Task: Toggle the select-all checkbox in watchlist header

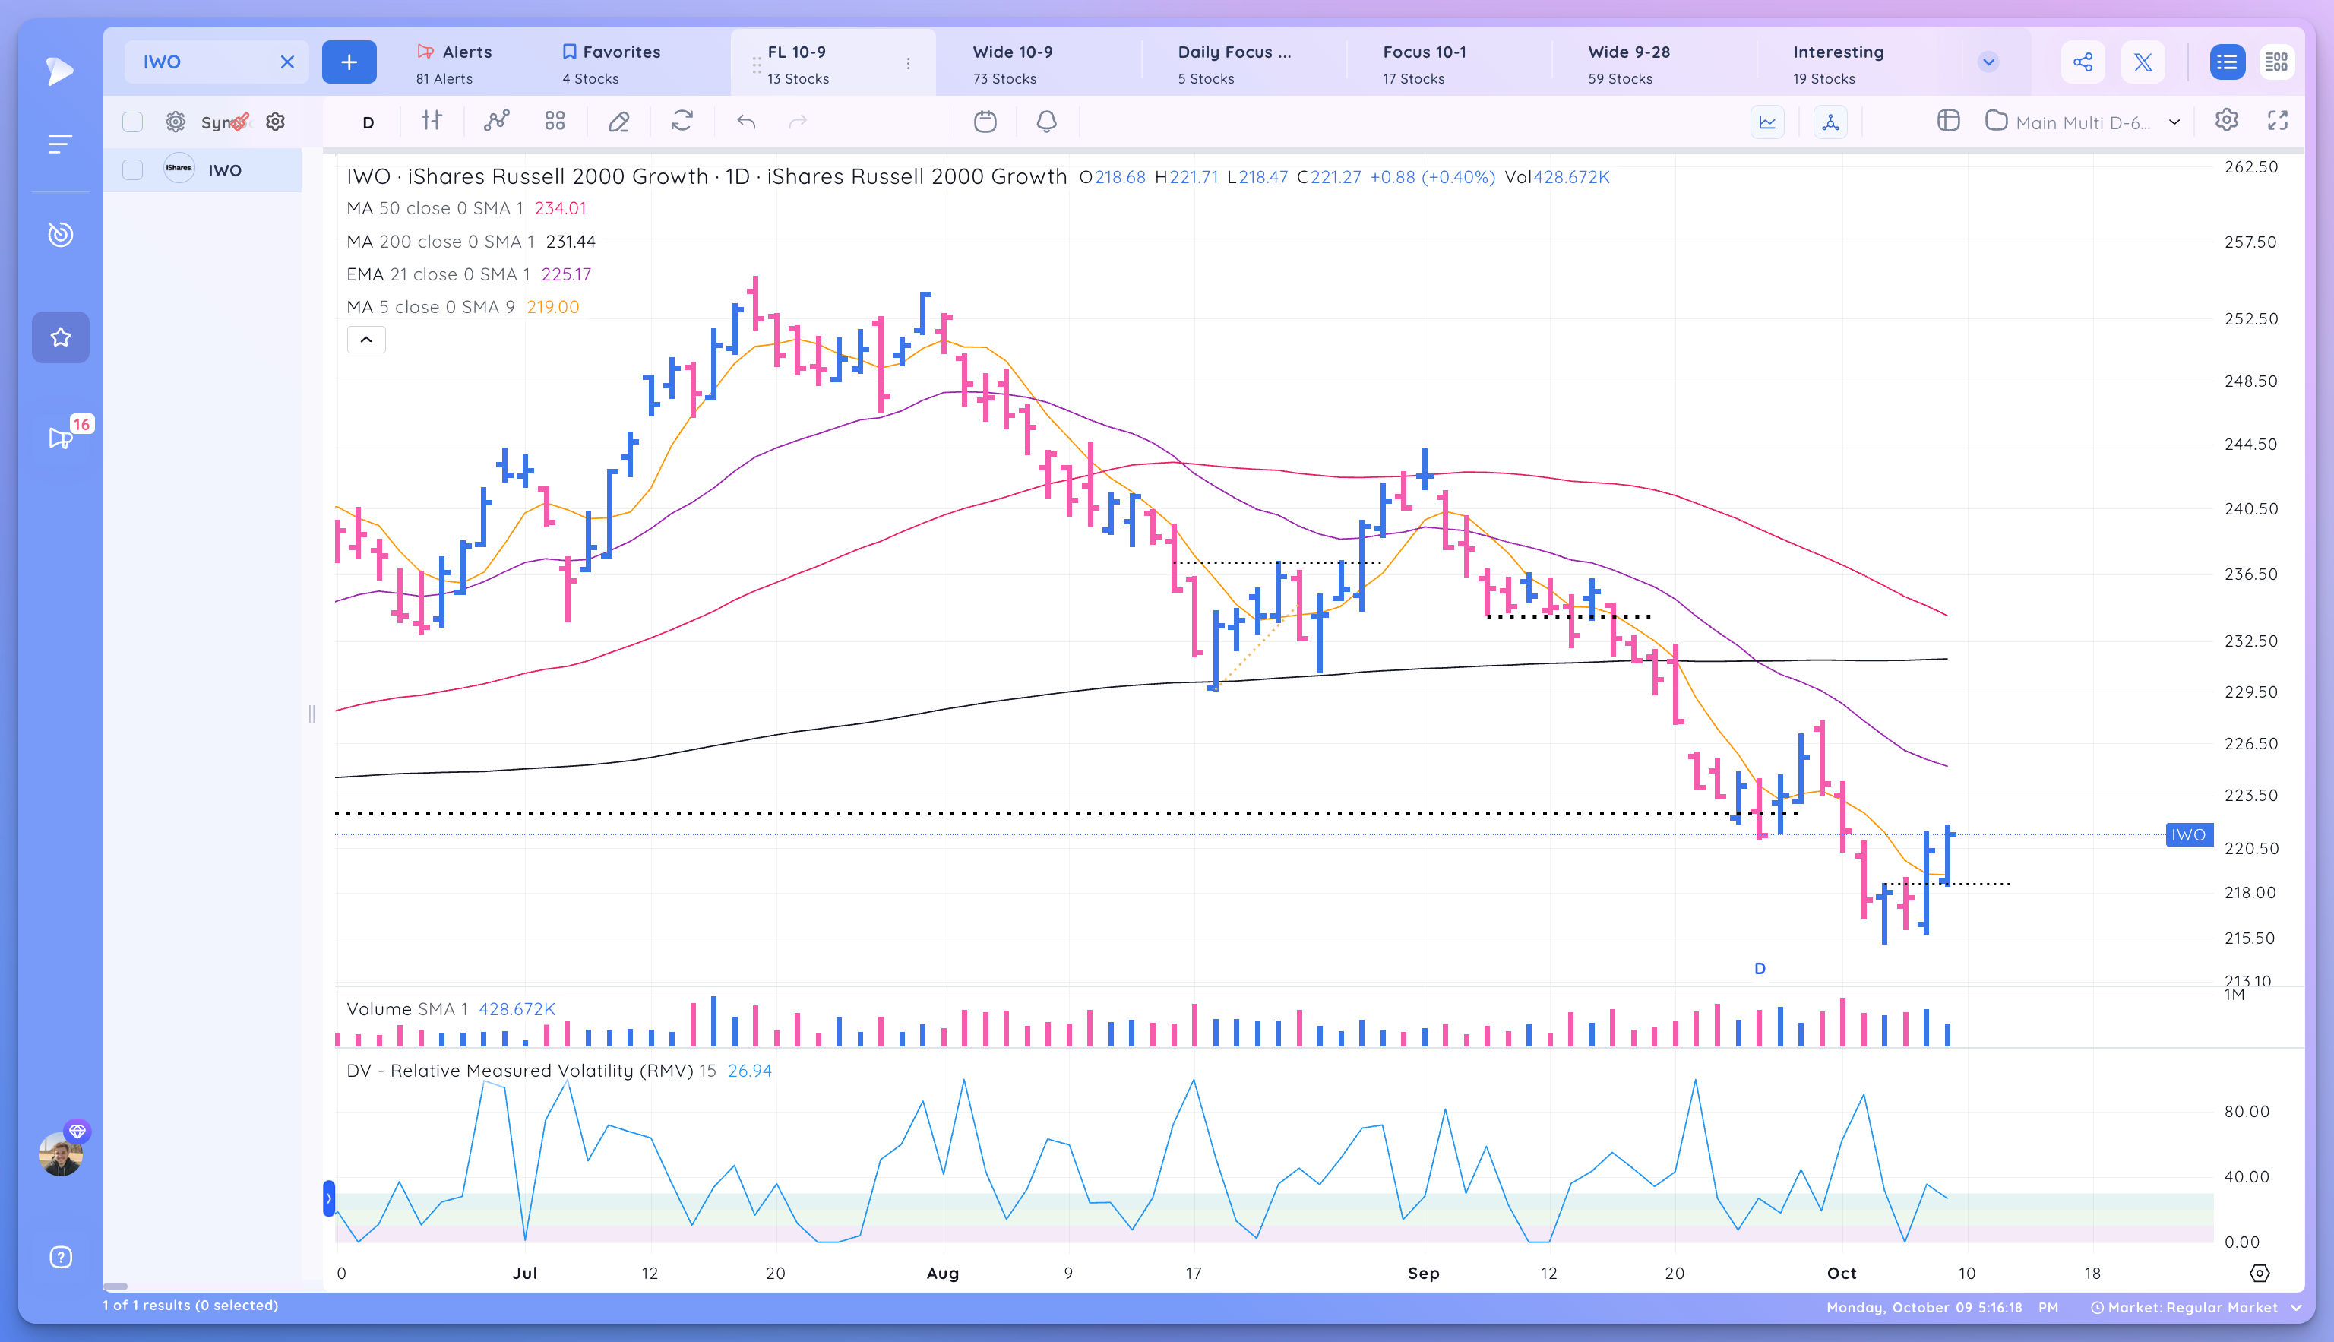Action: click(x=133, y=122)
